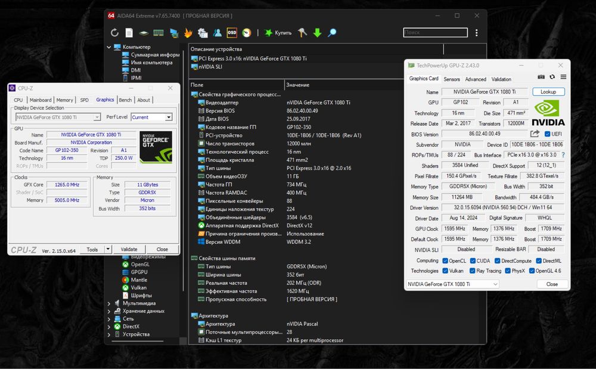Click the magnifier search icon in AIDA64 toolbar
Screen dimensions: 596x369
(x=332, y=33)
